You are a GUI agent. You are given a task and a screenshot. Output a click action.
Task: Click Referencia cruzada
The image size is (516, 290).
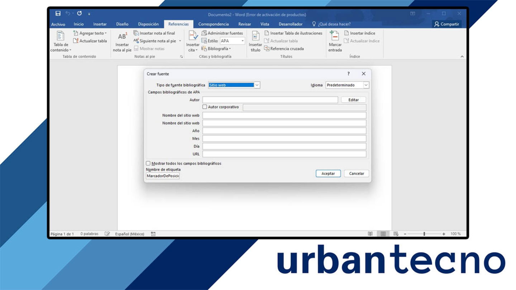coord(284,49)
